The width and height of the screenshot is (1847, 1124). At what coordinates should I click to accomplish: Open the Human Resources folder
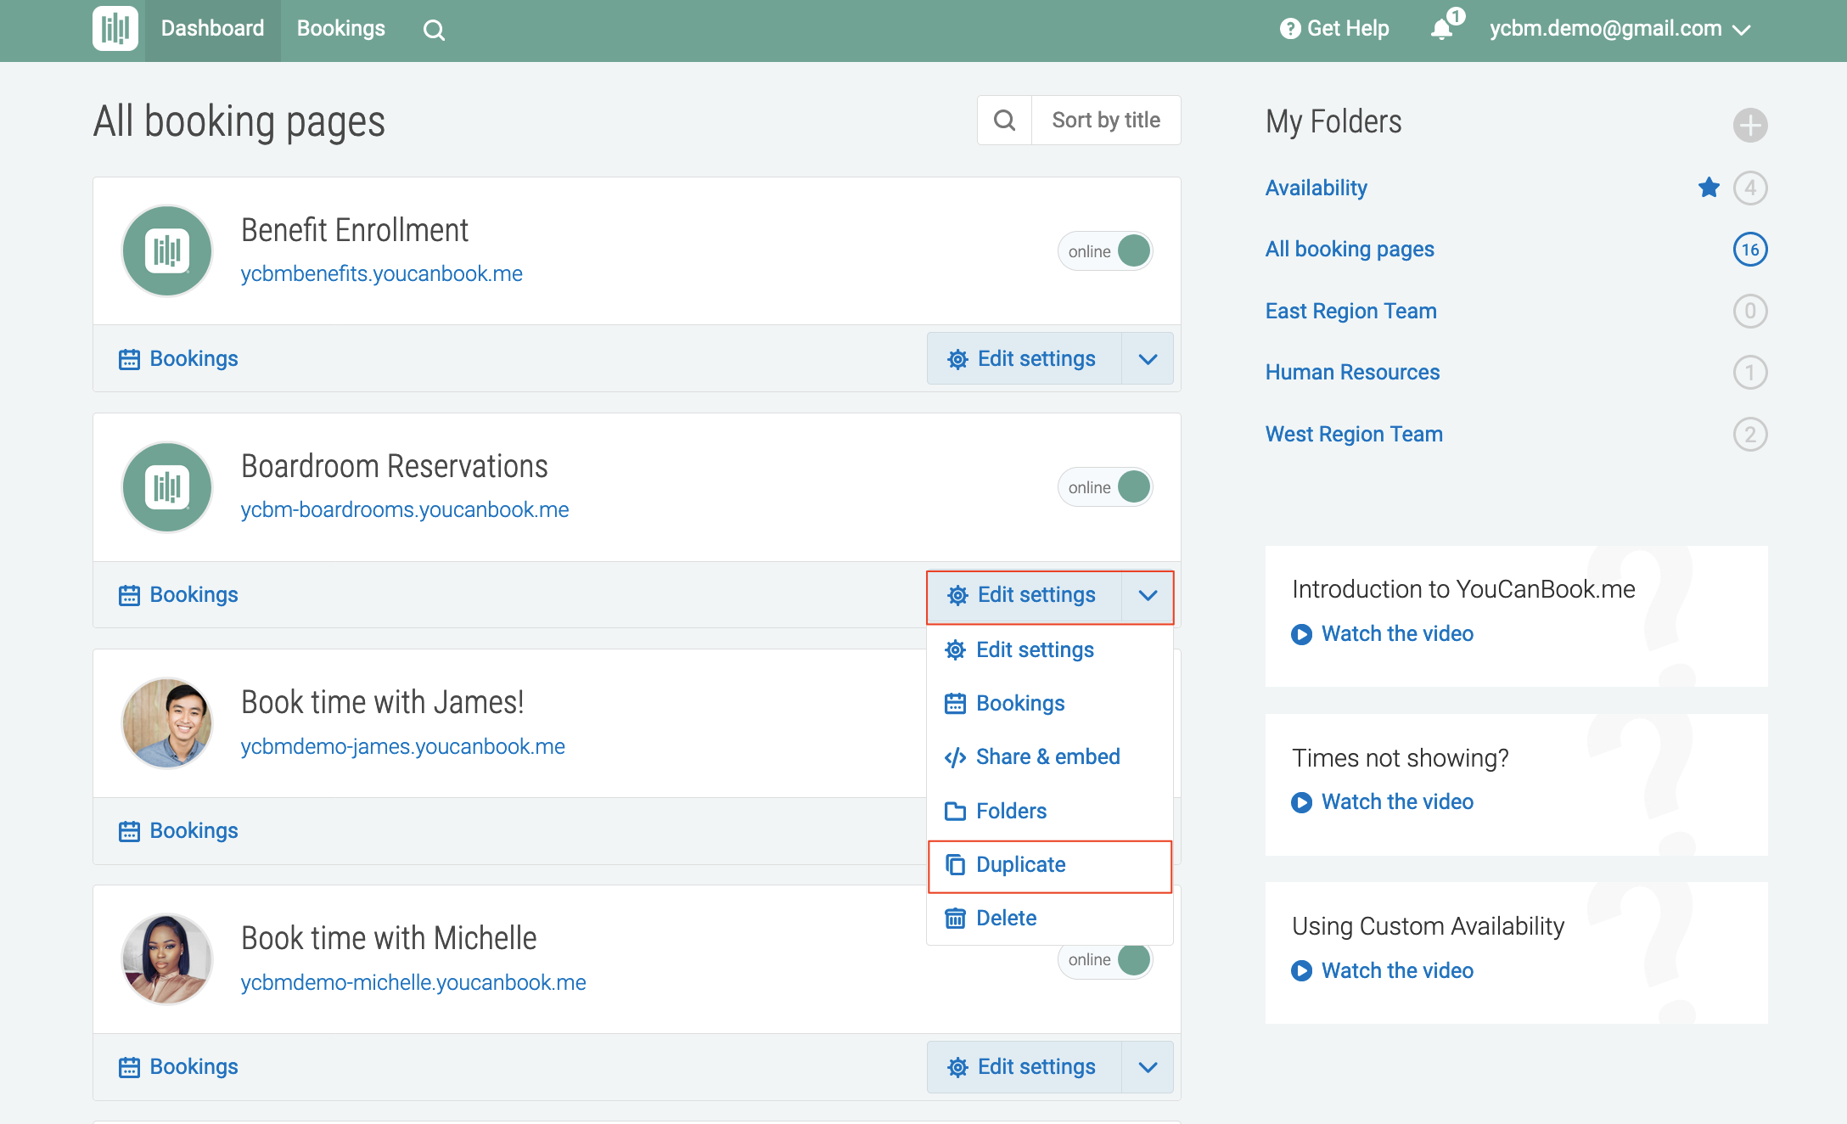point(1352,372)
